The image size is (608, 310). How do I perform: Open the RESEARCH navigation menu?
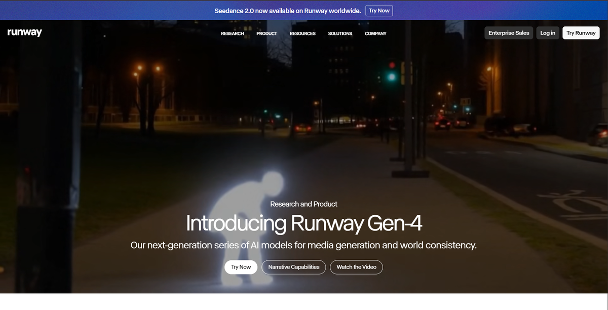coord(232,33)
